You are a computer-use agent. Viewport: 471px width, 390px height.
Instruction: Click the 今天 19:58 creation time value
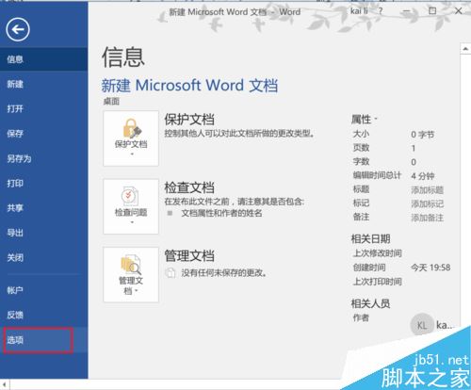coord(430,268)
